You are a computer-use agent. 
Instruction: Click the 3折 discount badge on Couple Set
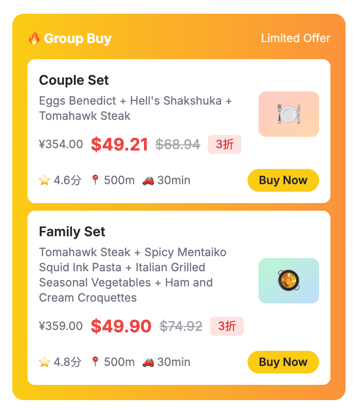click(224, 144)
